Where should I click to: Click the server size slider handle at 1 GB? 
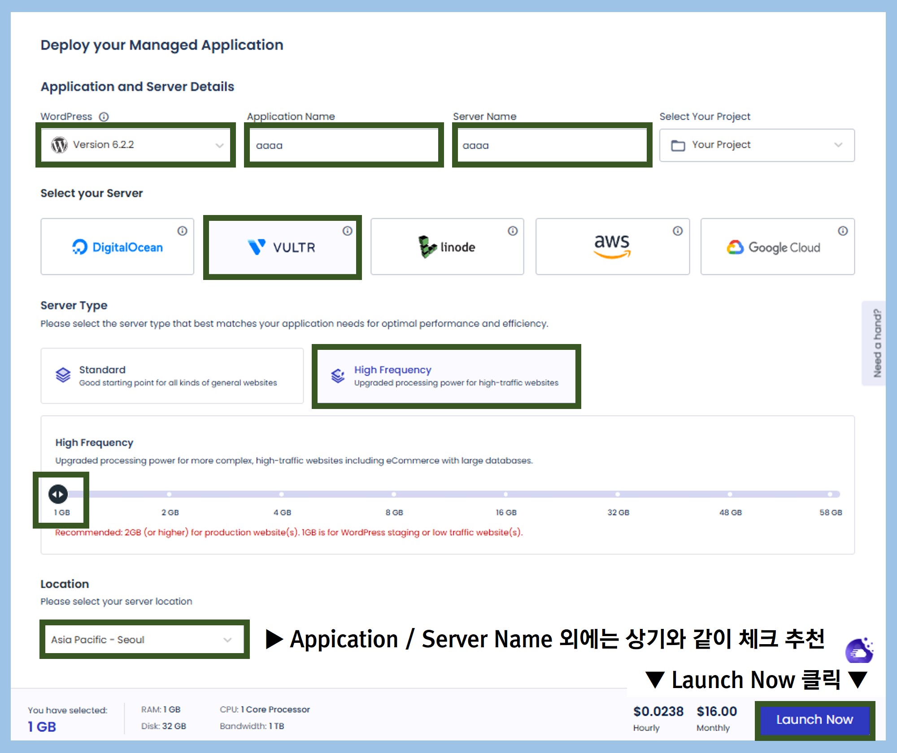[58, 494]
